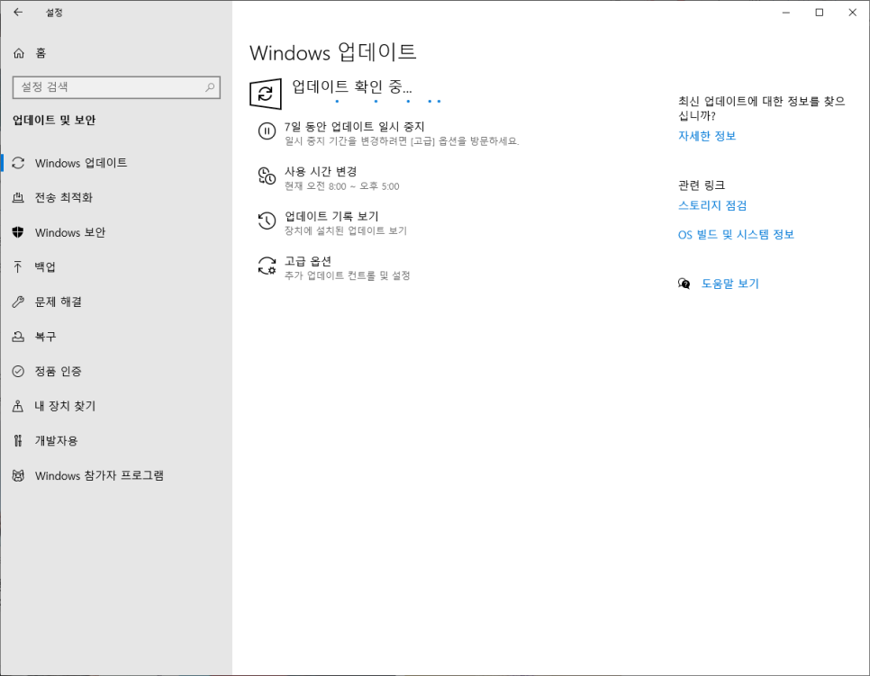This screenshot has height=676, width=870.
Task: Click the 정품 인증 checkmark icon
Action: click(x=18, y=371)
